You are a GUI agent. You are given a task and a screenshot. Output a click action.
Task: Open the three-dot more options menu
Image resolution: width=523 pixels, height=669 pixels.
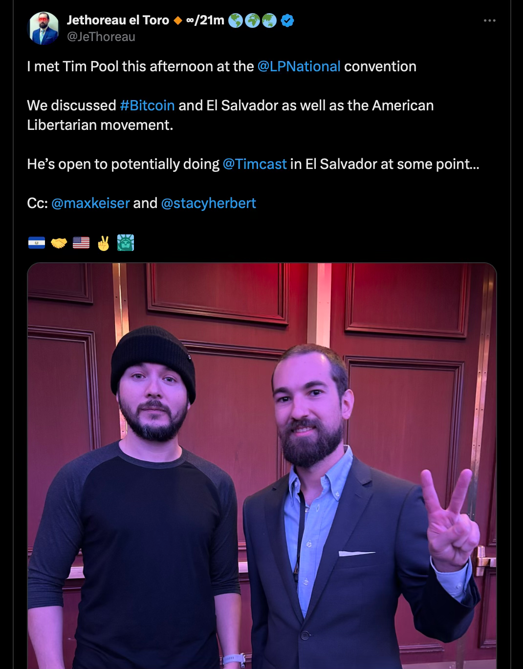(x=489, y=21)
